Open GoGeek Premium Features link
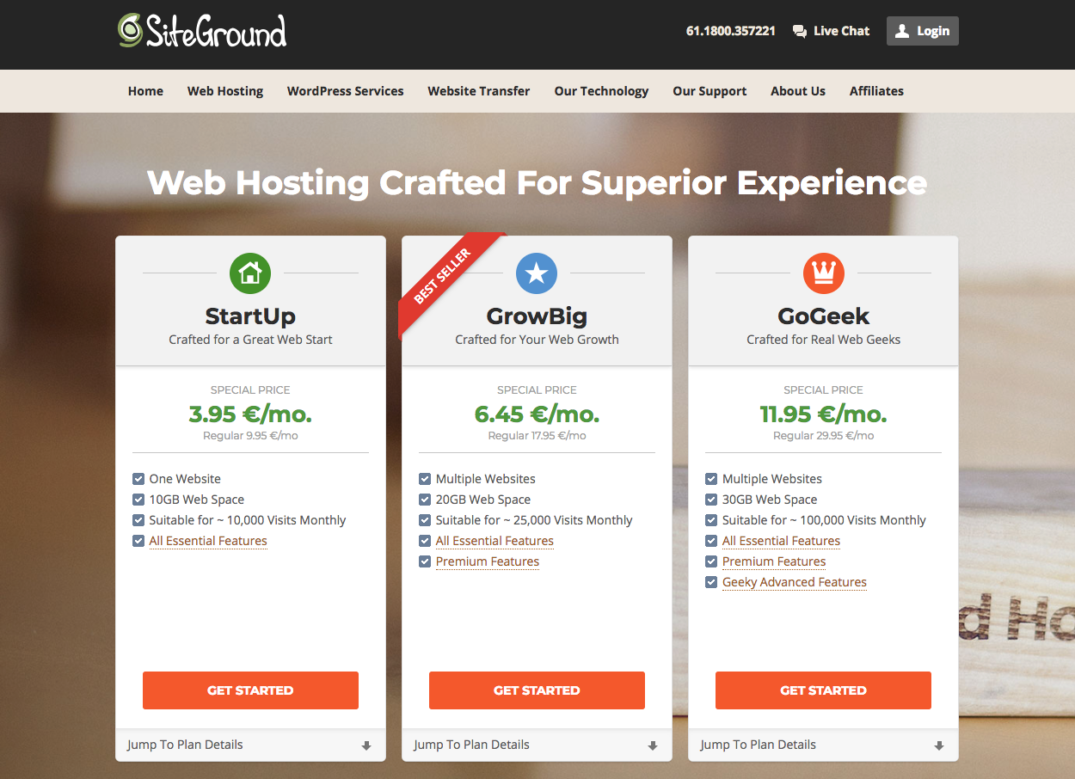The height and width of the screenshot is (779, 1075). (774, 561)
